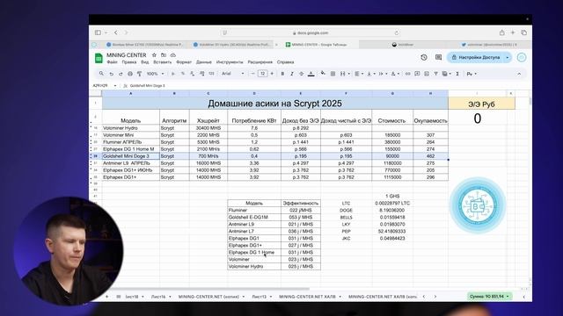563x316 pixels.
Task: Redo the last action
Action: pyautogui.click(x=121, y=74)
